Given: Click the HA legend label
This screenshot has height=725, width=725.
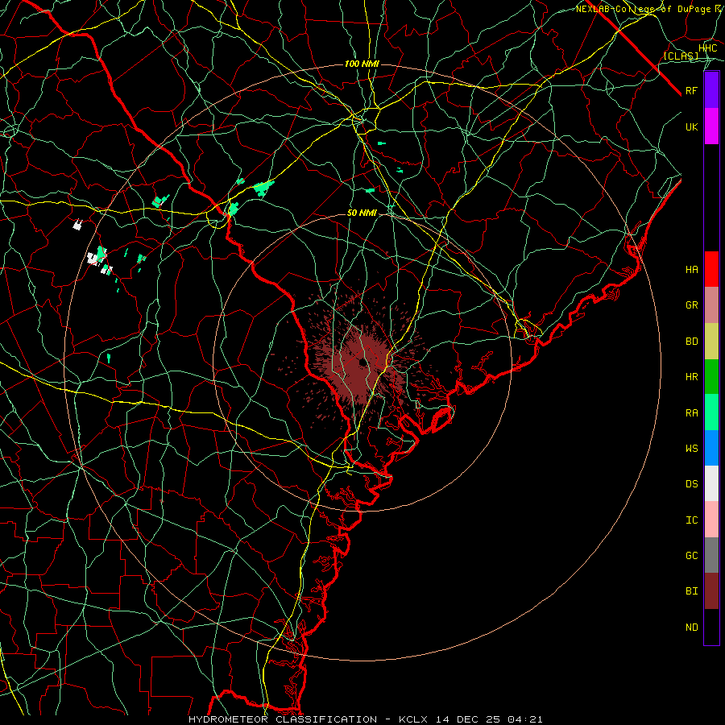Looking at the screenshot, I should (691, 270).
